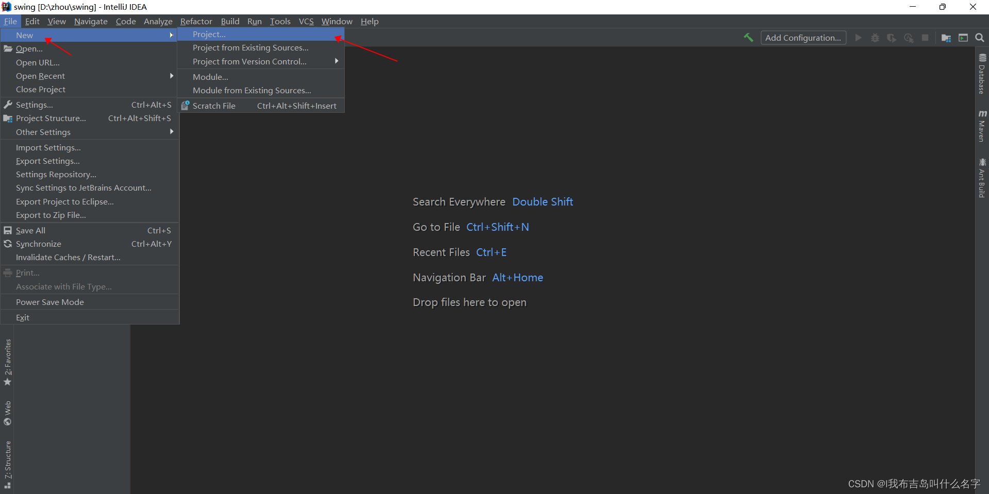
Task: Click Open... in File menu
Action: (90, 49)
